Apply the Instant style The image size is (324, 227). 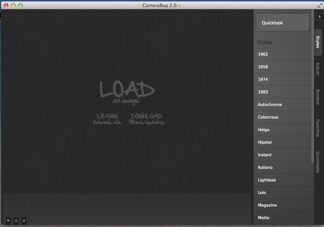(x=282, y=155)
